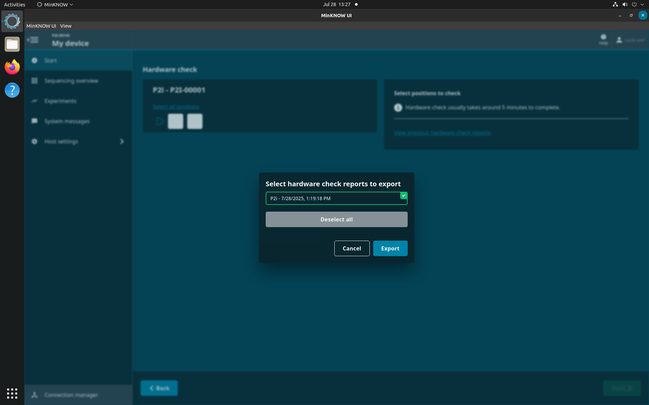Open System messages in sidebar
649x405 pixels.
[78, 121]
